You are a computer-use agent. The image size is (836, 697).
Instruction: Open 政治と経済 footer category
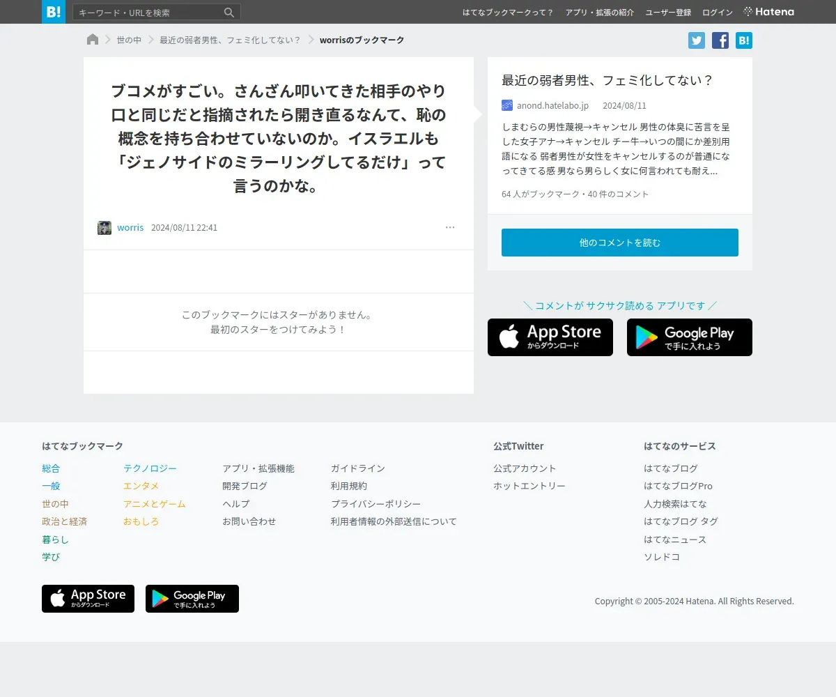click(64, 521)
